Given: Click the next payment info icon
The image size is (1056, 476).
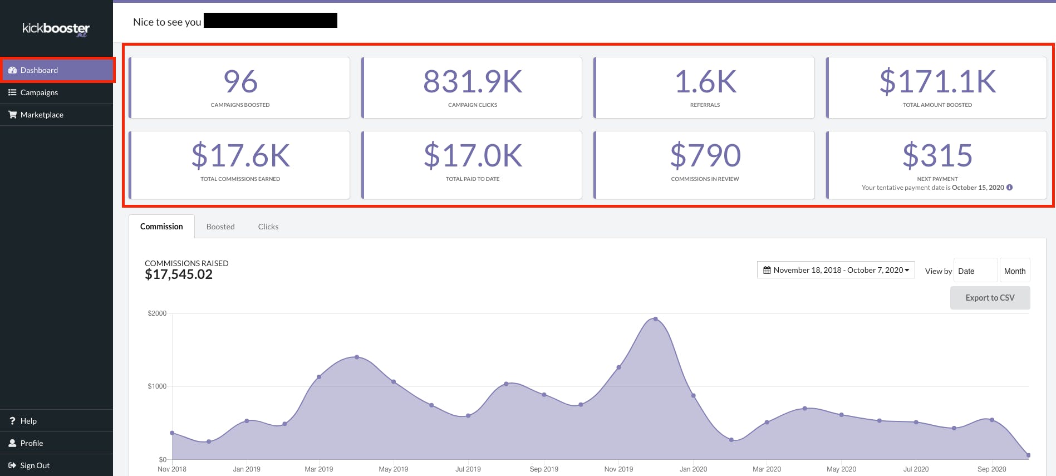Looking at the screenshot, I should 1009,188.
